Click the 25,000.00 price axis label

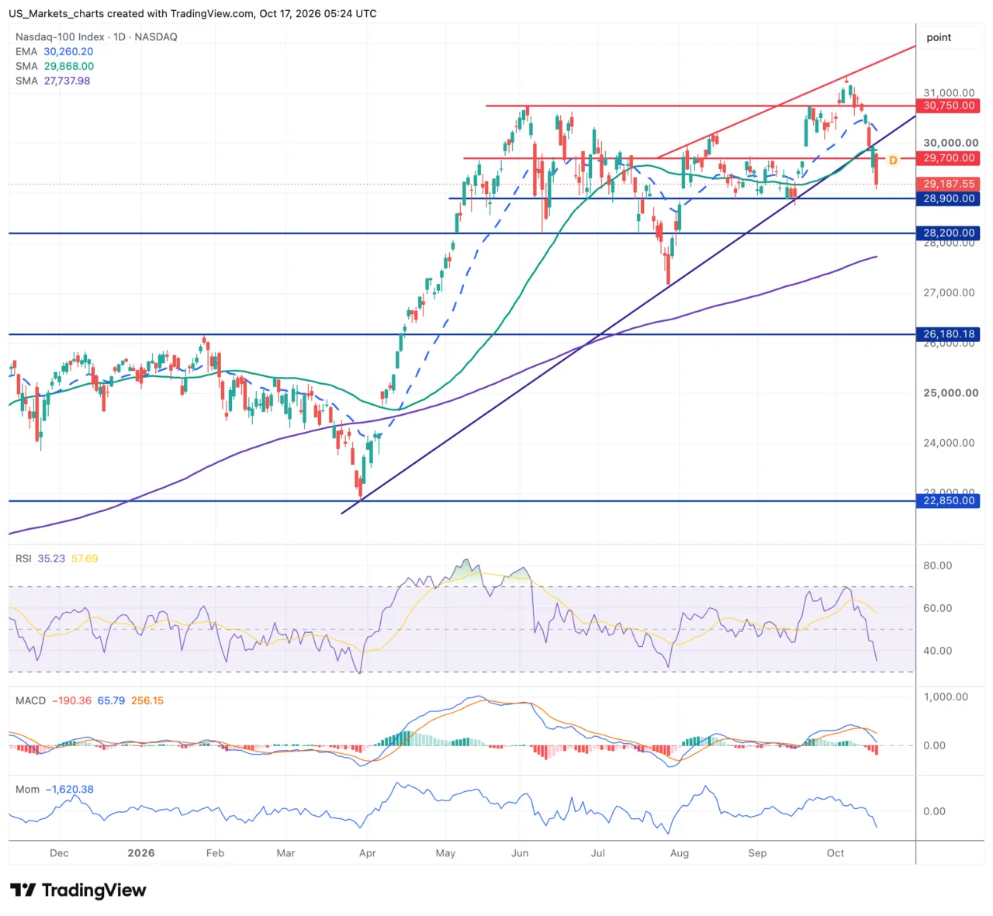950,392
